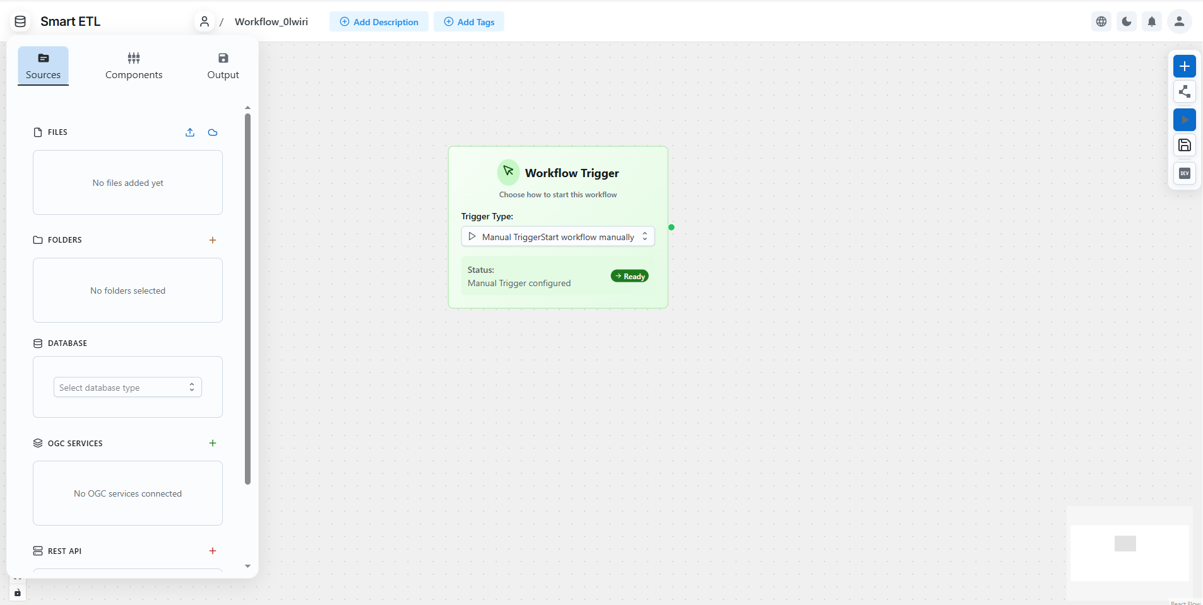Toggle dark mode with the moon icon
Screen dimensions: 1203x605
[1127, 21]
